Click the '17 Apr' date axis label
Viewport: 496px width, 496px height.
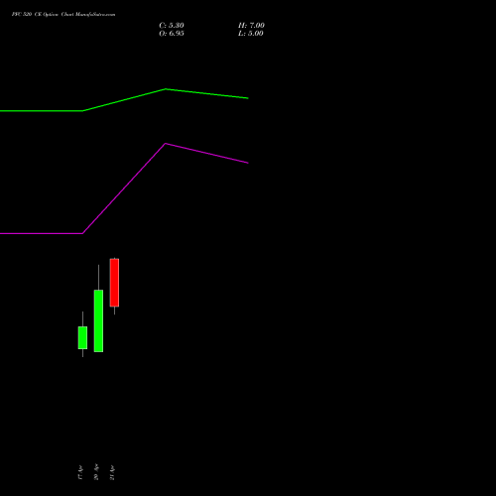pos(80,472)
